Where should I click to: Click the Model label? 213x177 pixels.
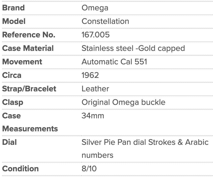pyautogui.click(x=14, y=21)
